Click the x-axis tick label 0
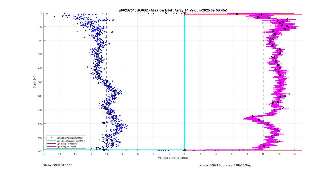 [185, 154]
